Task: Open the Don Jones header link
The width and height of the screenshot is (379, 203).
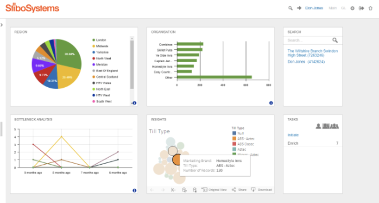Action: pyautogui.click(x=314, y=8)
